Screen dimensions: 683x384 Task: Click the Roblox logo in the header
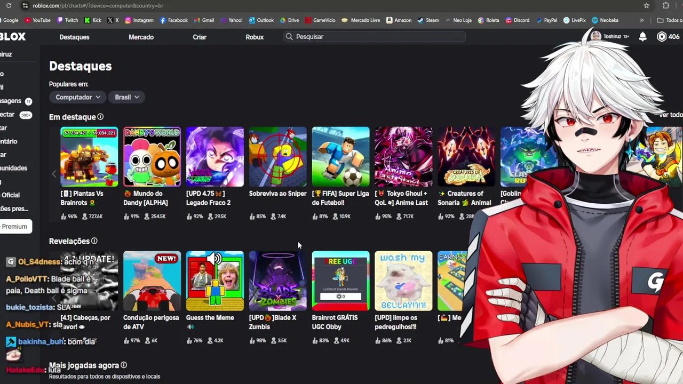pos(13,36)
